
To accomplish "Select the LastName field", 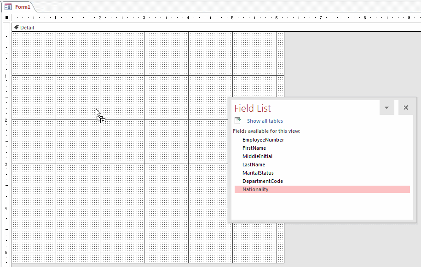I will tap(322, 165).
